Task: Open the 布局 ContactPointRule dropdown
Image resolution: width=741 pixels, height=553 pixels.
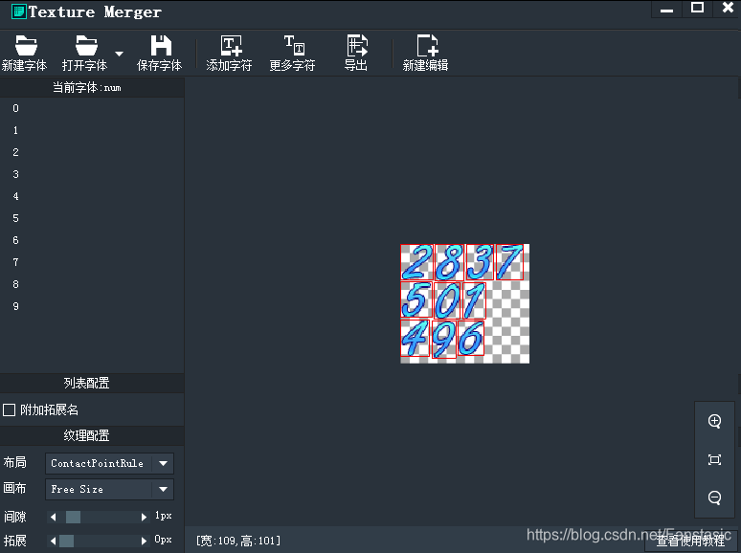Action: 110,463
